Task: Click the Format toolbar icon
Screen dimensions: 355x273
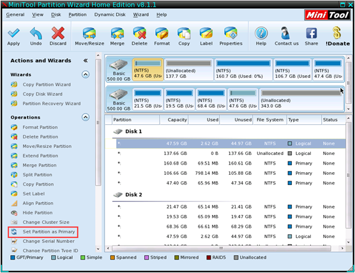Action: [x=162, y=33]
